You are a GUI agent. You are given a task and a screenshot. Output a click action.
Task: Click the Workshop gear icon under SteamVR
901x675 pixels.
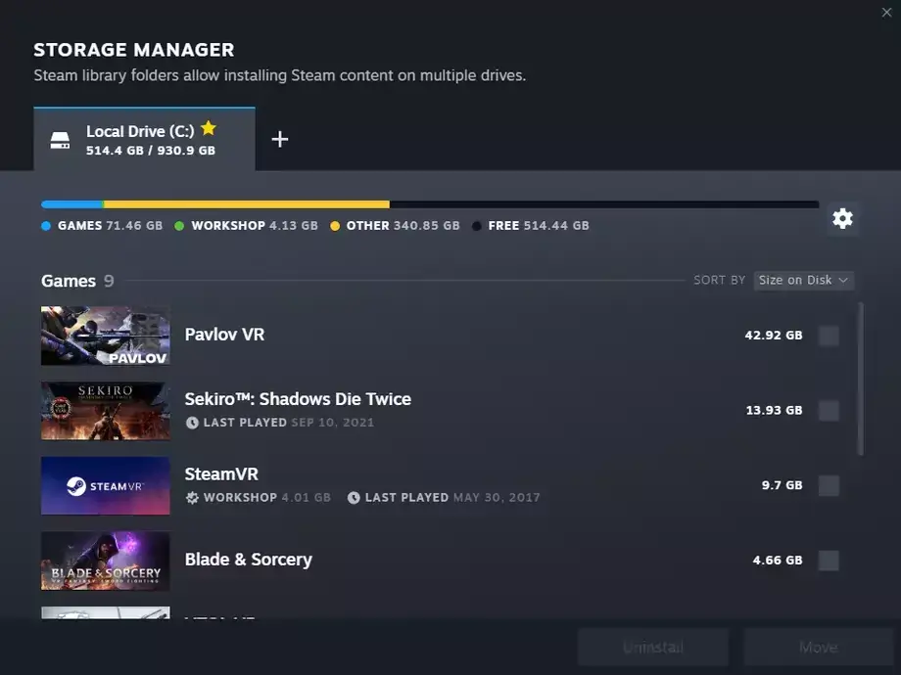click(193, 497)
